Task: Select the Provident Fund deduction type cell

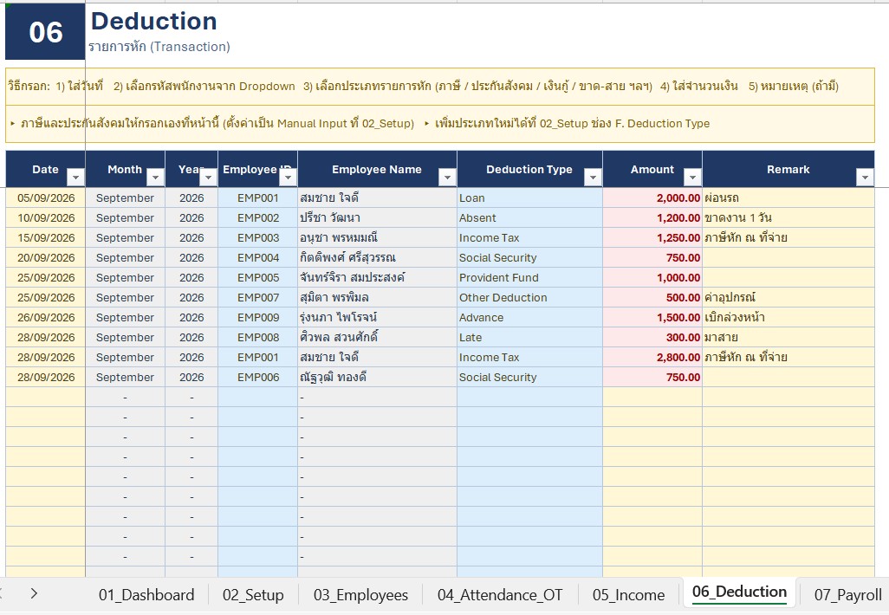Action: (529, 278)
